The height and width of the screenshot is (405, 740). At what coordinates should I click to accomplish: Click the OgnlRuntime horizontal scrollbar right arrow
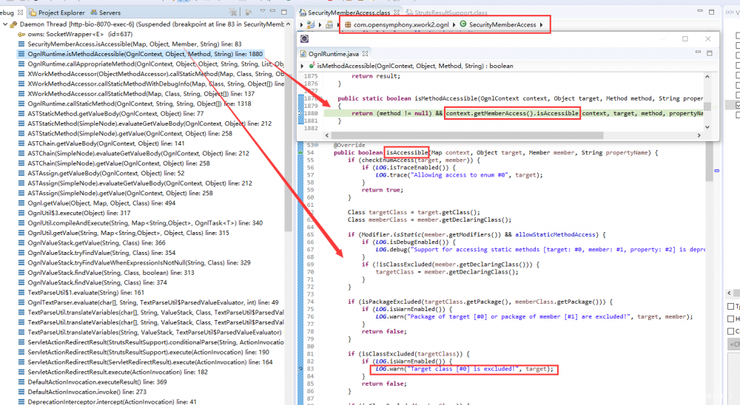699,135
